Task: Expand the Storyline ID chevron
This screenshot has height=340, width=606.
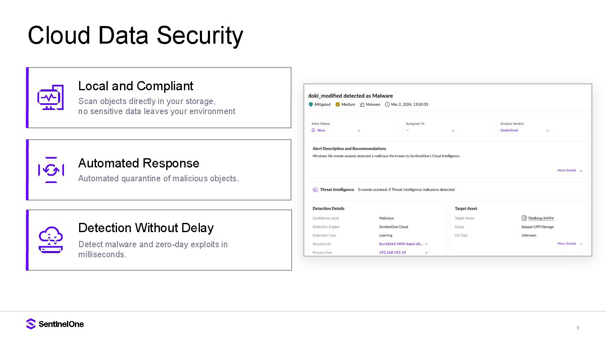Action: point(426,244)
